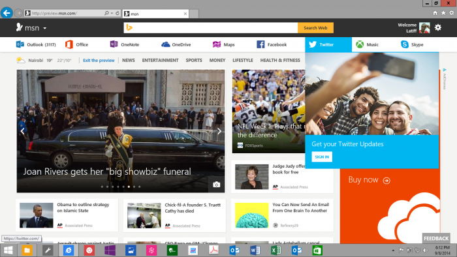The height and width of the screenshot is (257, 457).
Task: Expand the msn logo dropdown arrow
Action: pos(45,28)
